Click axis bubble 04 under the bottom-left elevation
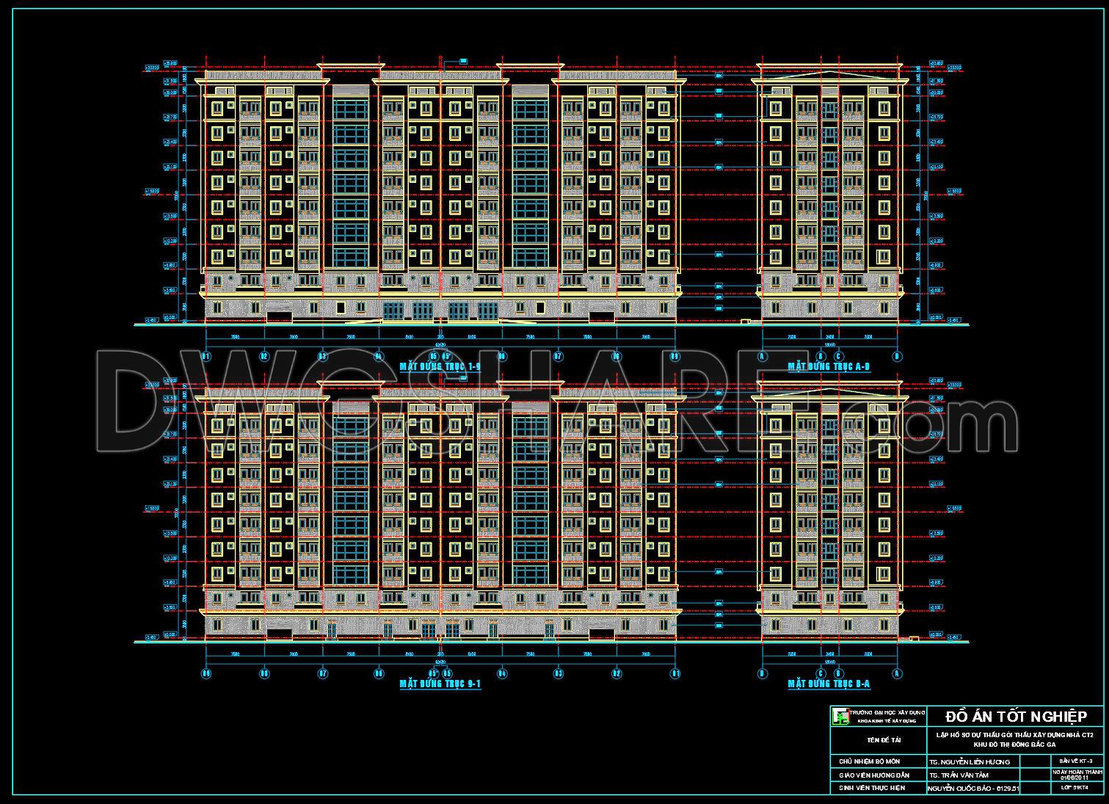This screenshot has height=804, width=1109. point(503,673)
